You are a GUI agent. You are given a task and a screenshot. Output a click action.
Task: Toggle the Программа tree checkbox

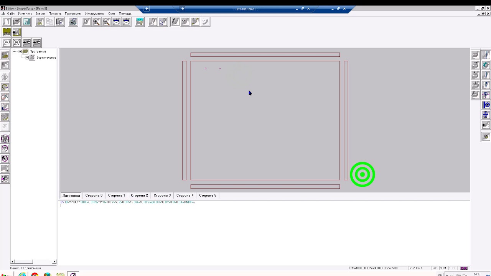point(20,51)
